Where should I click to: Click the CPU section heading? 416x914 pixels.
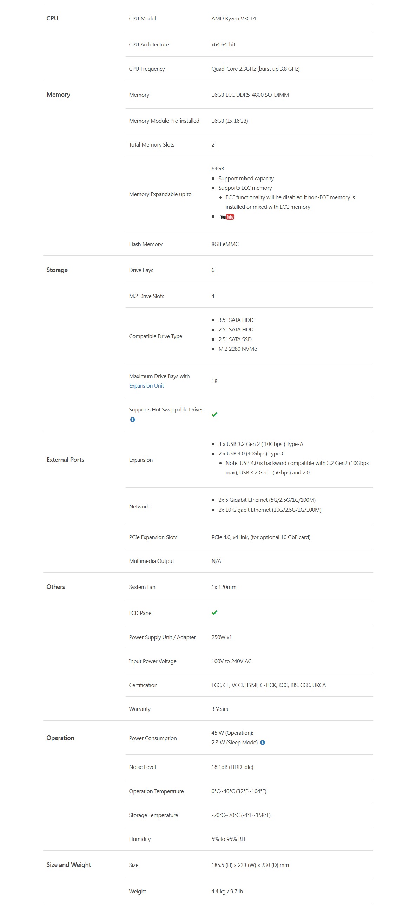pyautogui.click(x=52, y=18)
